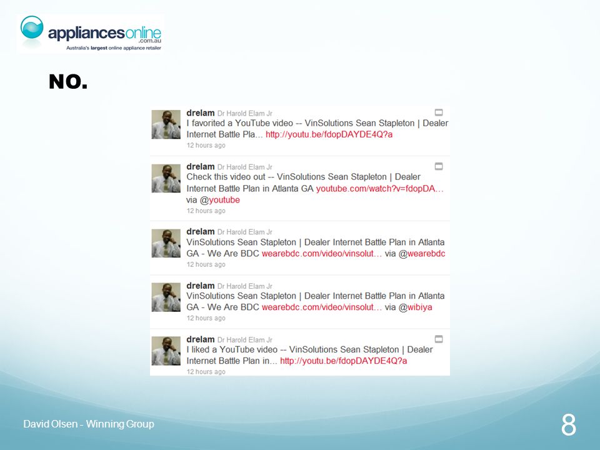Image resolution: width=600 pixels, height=450 pixels.
Task: Open wearebdc.com link in @wearebdc tweet
Action: [x=322, y=253]
